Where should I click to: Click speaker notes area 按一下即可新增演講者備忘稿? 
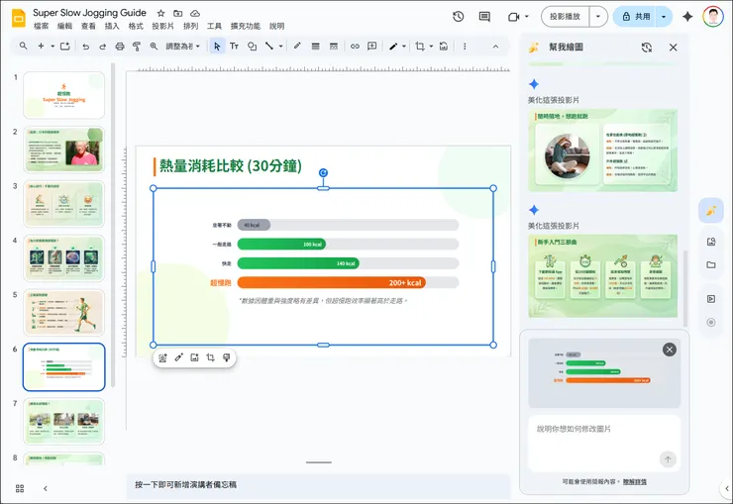point(318,485)
